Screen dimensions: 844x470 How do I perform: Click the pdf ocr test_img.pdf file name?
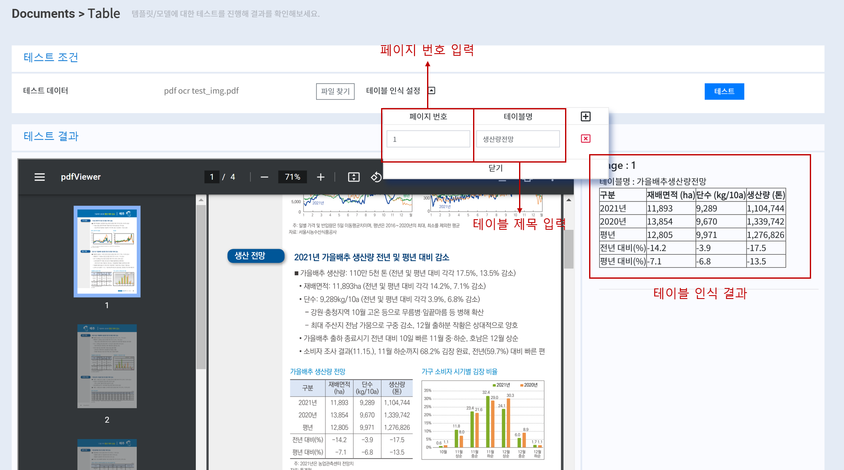(201, 91)
